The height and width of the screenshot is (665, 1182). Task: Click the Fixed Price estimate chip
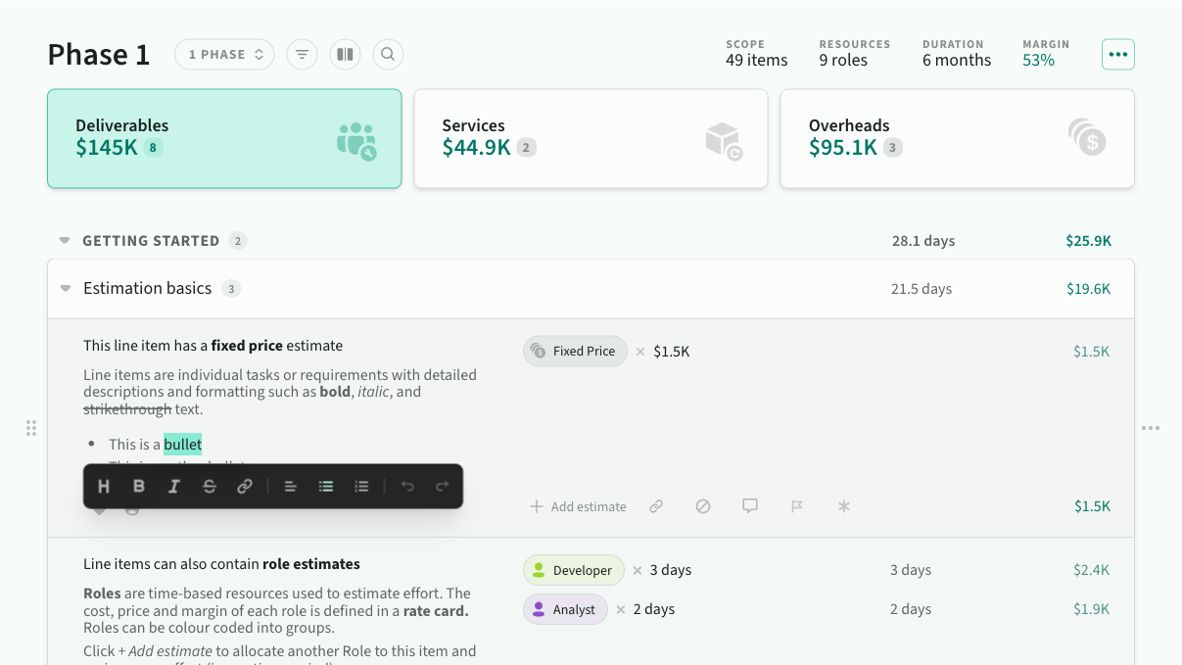(575, 352)
